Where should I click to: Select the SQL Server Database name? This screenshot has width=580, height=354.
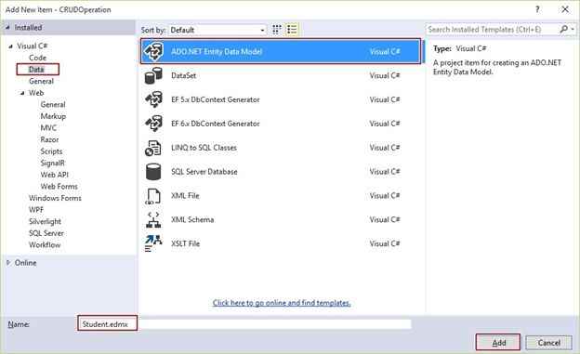[204, 172]
